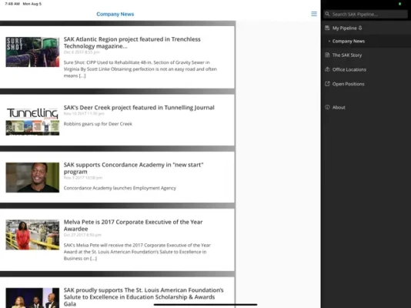This screenshot has height=308, width=411.
Task: Select Company News in sidebar
Action: [349, 41]
